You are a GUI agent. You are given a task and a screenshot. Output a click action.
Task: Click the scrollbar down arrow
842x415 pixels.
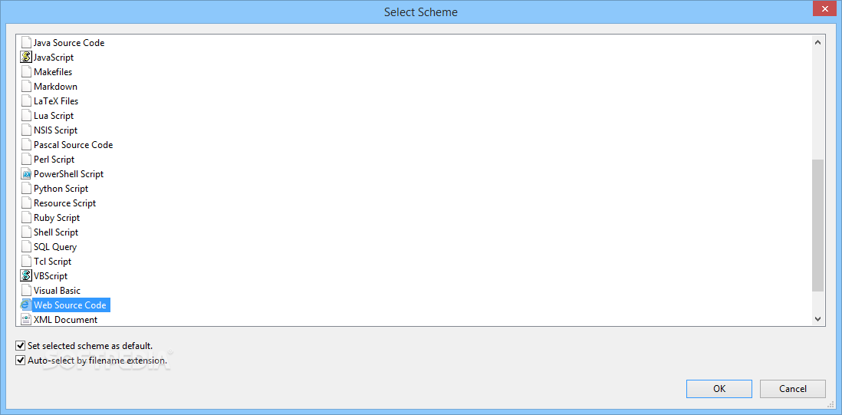(817, 319)
